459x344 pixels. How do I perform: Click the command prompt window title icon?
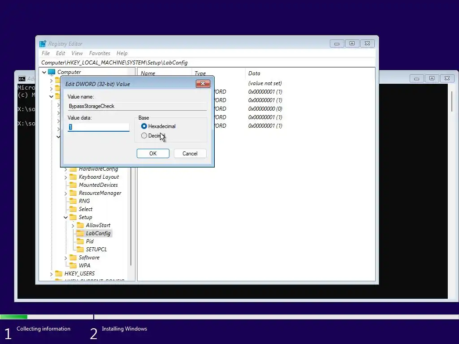(22, 79)
